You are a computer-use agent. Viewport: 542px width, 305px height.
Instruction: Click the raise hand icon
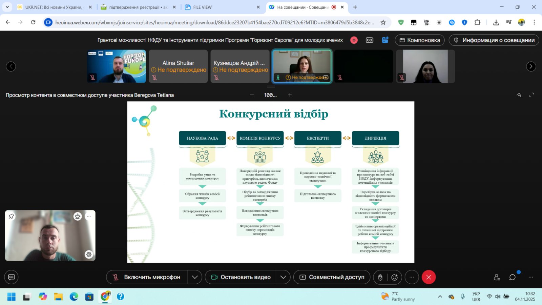pyautogui.click(x=380, y=277)
